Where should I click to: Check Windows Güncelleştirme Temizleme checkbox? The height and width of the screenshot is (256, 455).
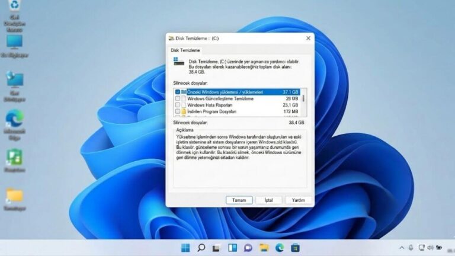pos(178,99)
